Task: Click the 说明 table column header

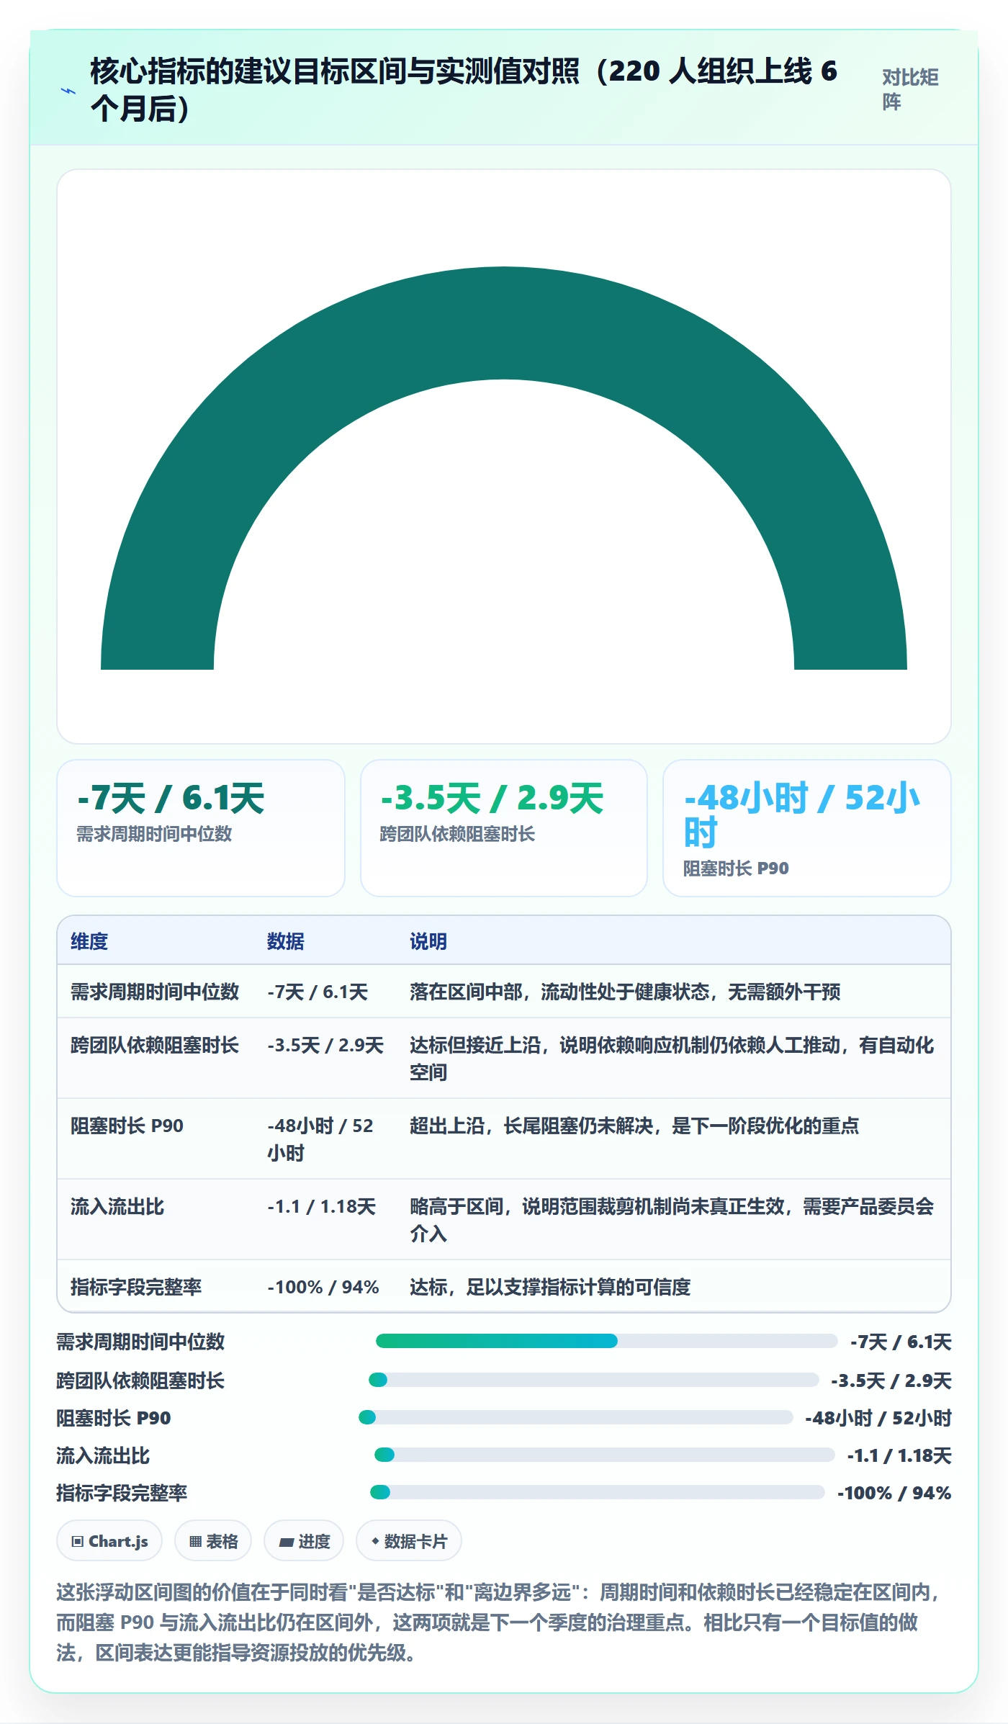Action: coord(428,941)
